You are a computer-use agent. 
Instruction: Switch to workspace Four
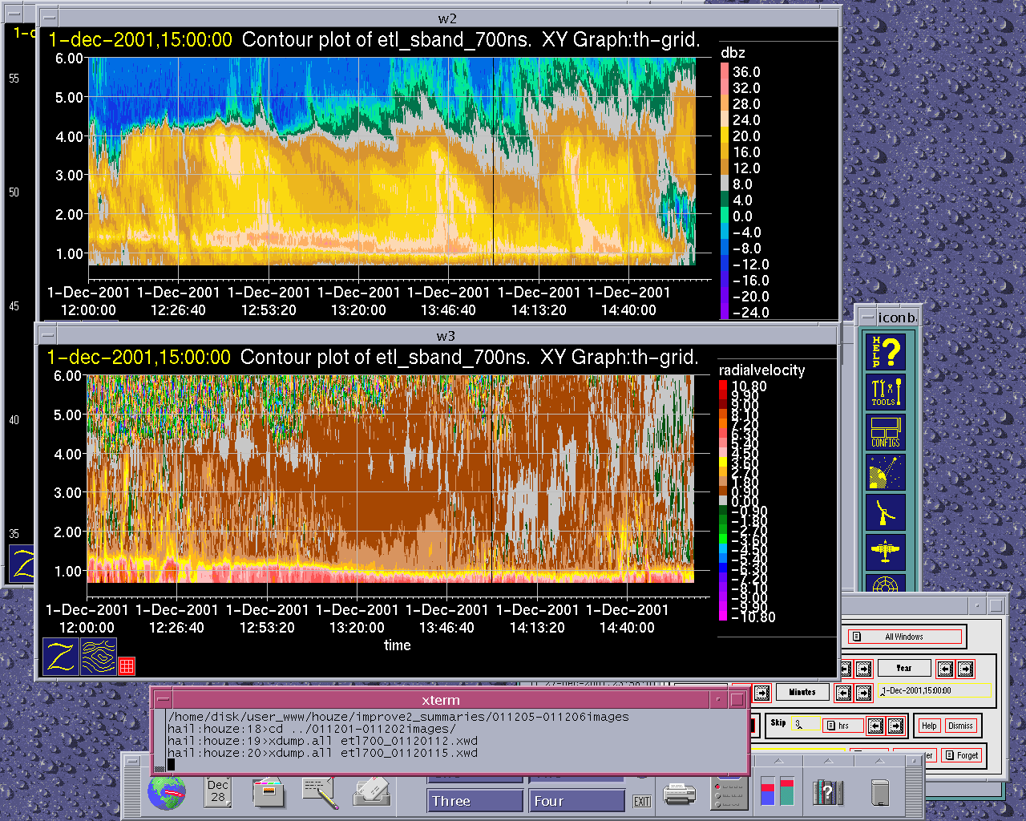(577, 801)
